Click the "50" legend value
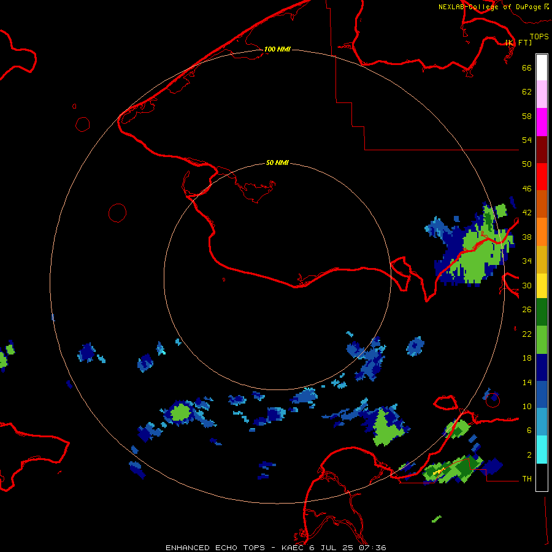Image resolution: width=552 pixels, height=552 pixels. 527,164
